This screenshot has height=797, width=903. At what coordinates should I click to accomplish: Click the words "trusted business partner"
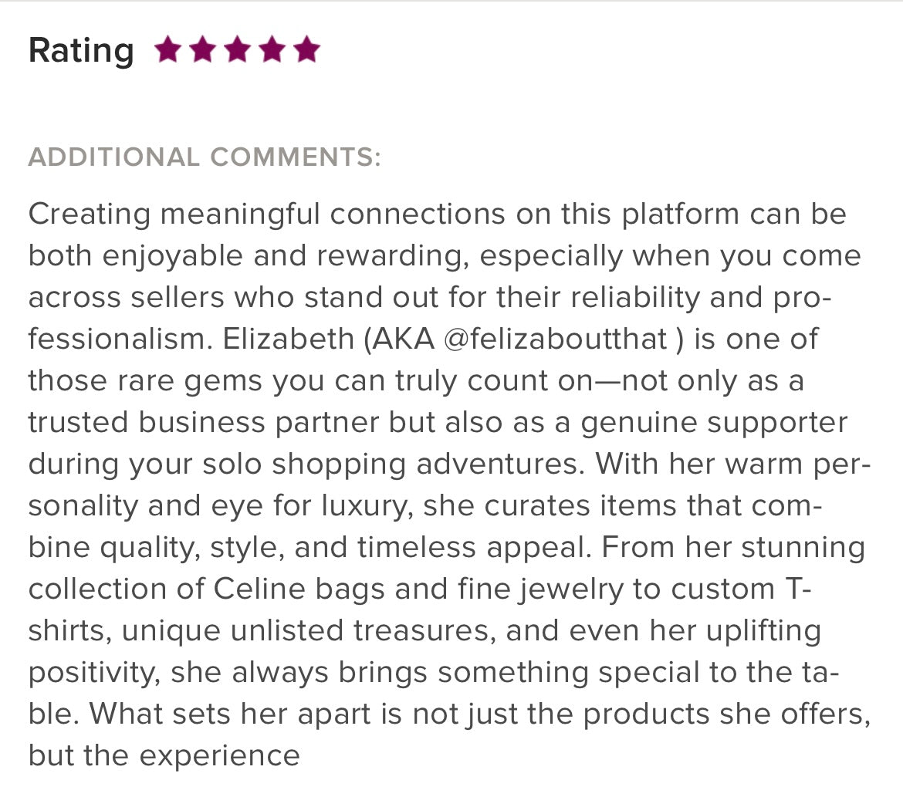pos(204,423)
